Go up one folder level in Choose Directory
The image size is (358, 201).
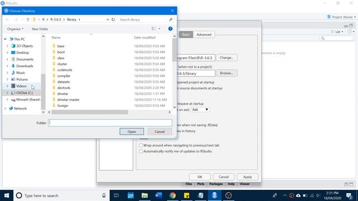tap(28, 20)
